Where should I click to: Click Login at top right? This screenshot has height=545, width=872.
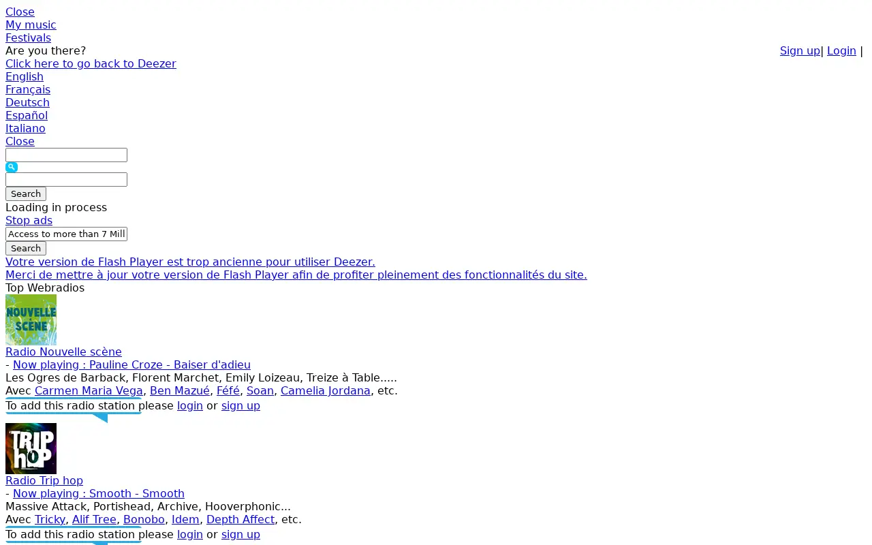coord(841,50)
